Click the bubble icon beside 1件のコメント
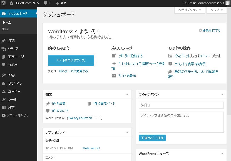Image resolution: width=231 pixels, height=161 pixels. [x=48, y=111]
